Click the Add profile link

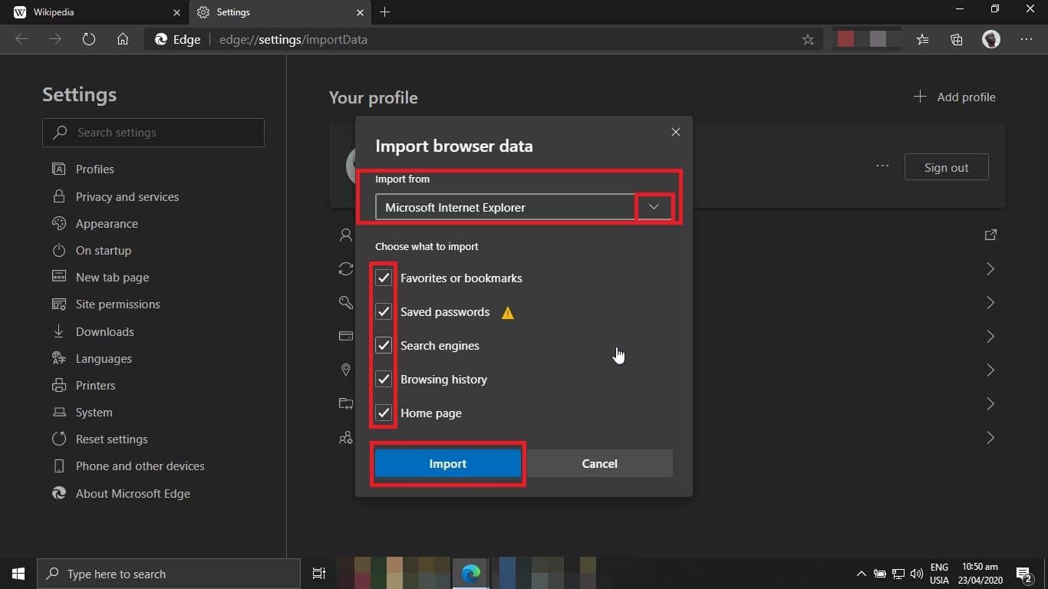click(x=966, y=97)
